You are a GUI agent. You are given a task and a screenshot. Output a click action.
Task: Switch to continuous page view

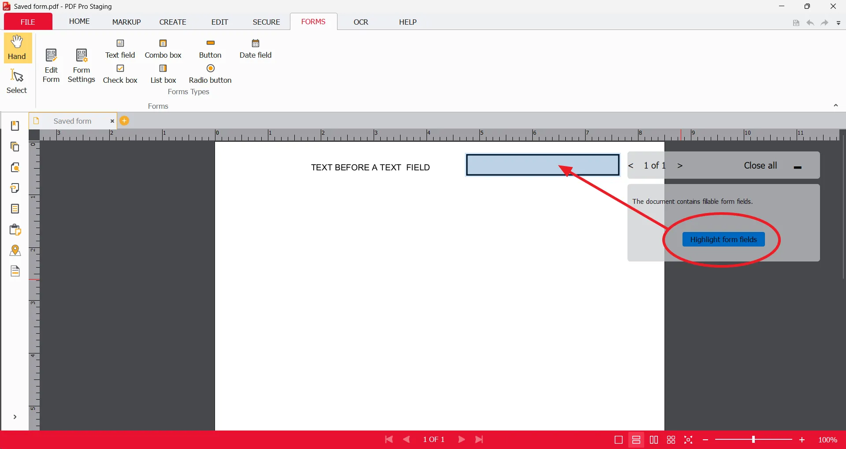(636, 440)
